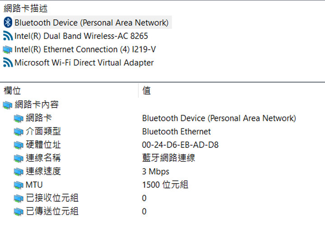
Task: Click the icon next to 網路卡內容
Action: (x=8, y=105)
